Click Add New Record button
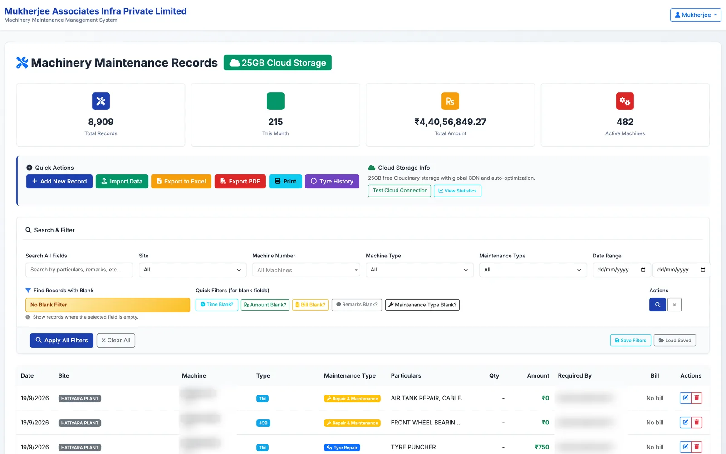 pos(59,181)
